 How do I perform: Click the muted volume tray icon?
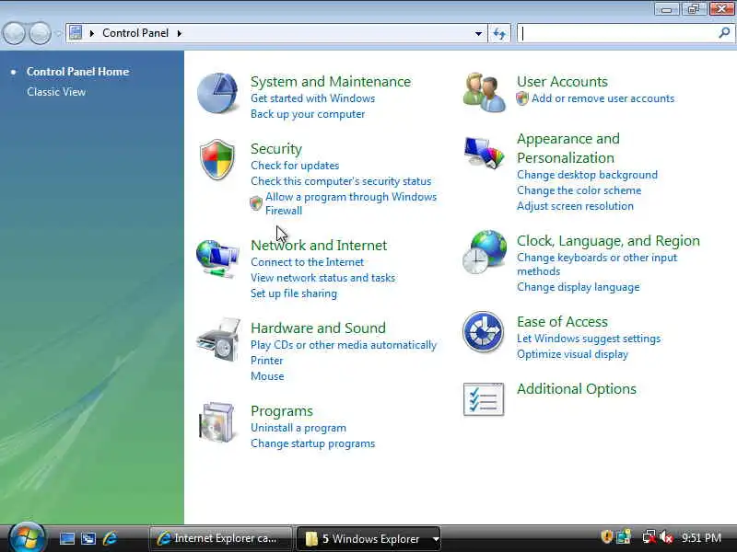click(x=666, y=537)
